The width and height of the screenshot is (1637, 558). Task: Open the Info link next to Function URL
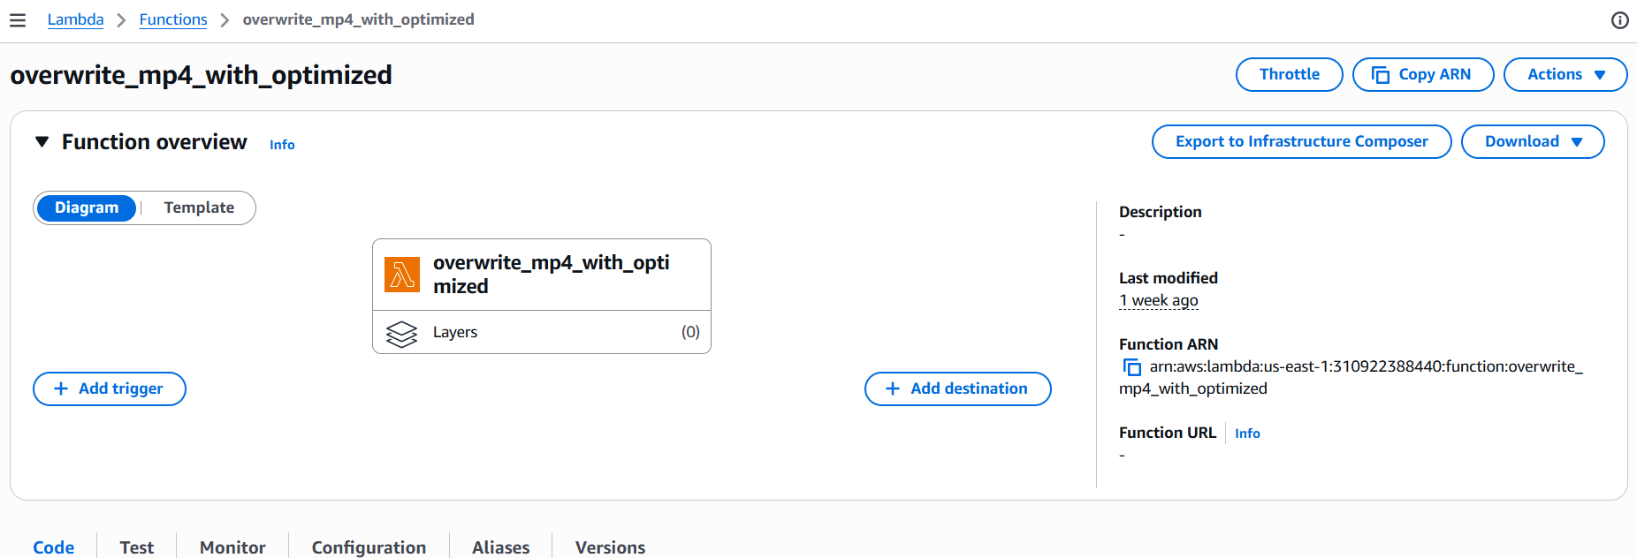1247,434
